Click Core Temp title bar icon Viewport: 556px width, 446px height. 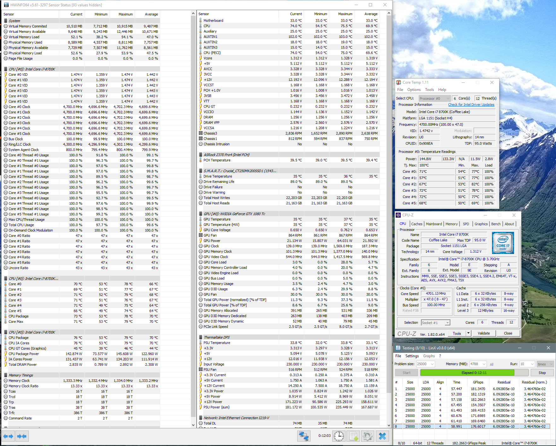tap(399, 82)
